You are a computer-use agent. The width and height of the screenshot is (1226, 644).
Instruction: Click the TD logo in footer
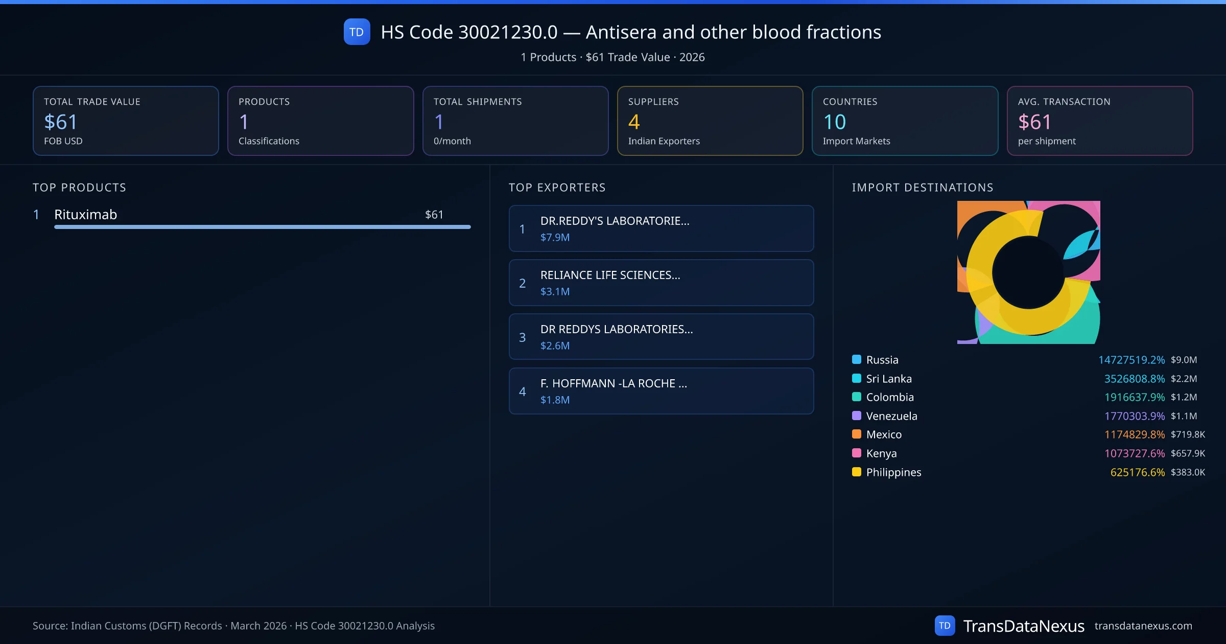(945, 626)
